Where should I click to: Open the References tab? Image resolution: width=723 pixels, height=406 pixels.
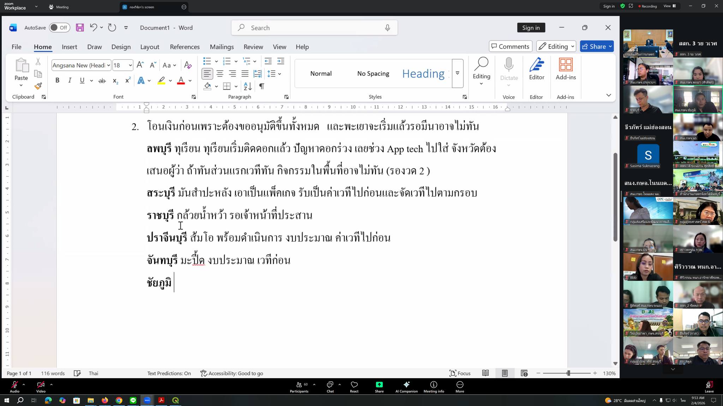(x=185, y=47)
